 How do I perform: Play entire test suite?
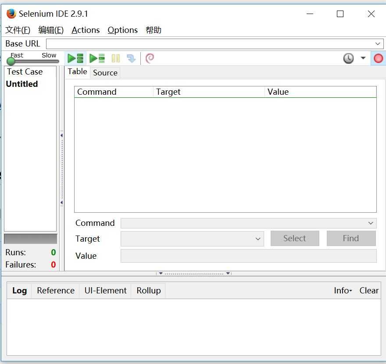click(x=75, y=58)
